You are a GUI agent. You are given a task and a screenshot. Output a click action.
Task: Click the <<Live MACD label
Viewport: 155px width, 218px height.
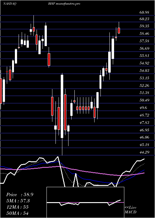(x=131, y=210)
